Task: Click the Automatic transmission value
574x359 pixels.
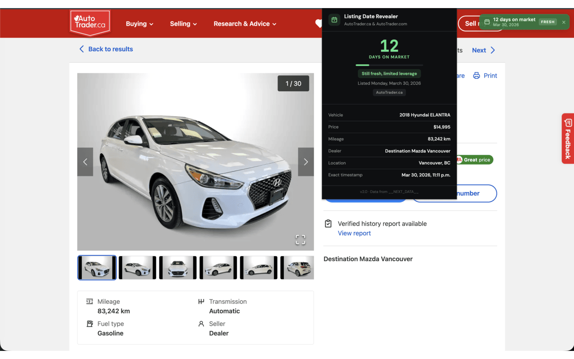Action: pyautogui.click(x=225, y=311)
